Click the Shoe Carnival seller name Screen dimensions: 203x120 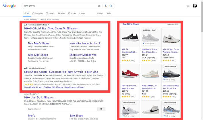tap(168, 58)
